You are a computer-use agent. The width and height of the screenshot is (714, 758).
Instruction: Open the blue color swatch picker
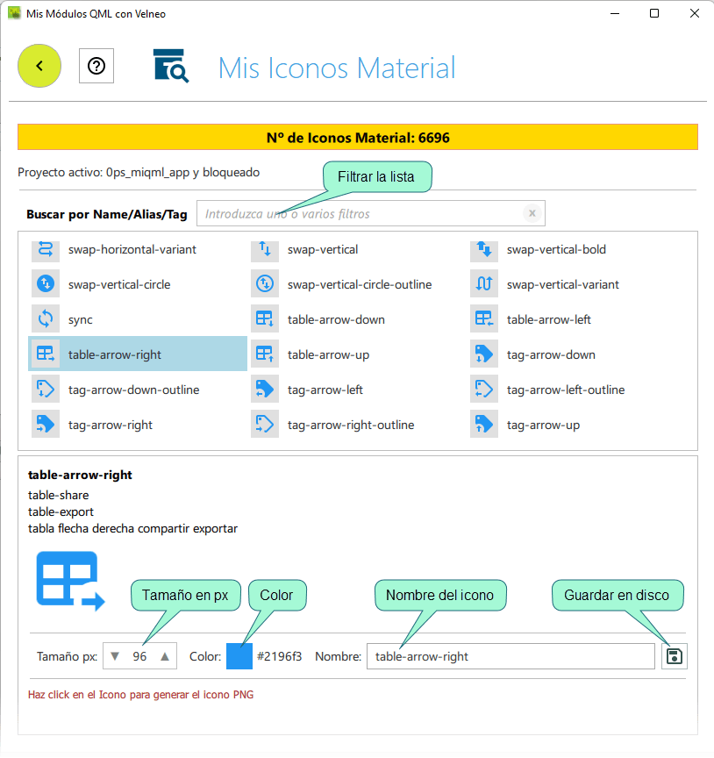(239, 656)
